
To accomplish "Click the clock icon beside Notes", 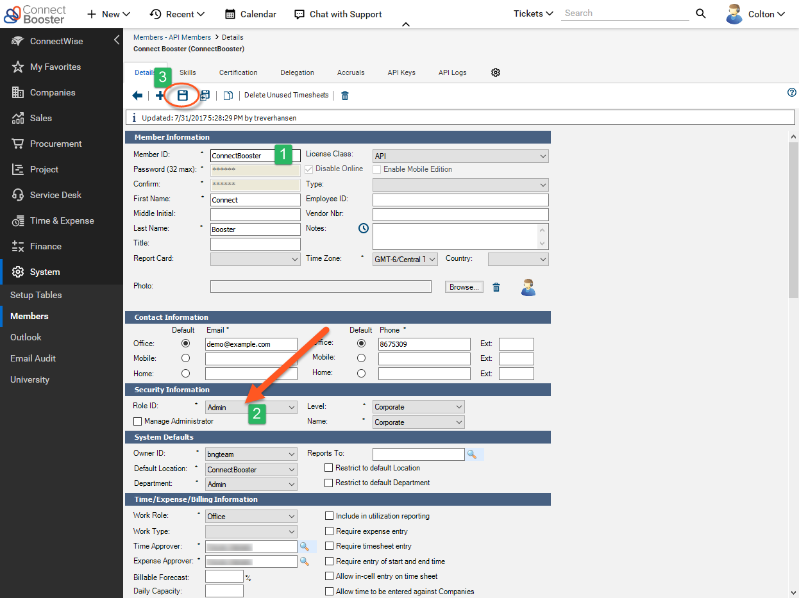I will coord(364,228).
